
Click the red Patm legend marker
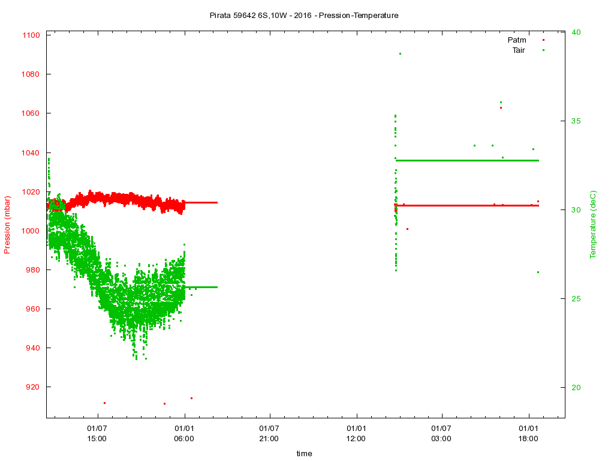coord(543,40)
